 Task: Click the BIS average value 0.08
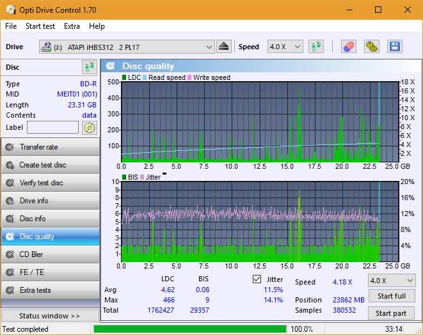point(203,290)
